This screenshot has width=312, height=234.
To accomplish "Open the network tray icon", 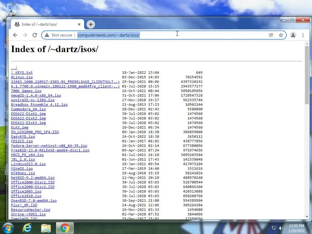I will click(274, 228).
